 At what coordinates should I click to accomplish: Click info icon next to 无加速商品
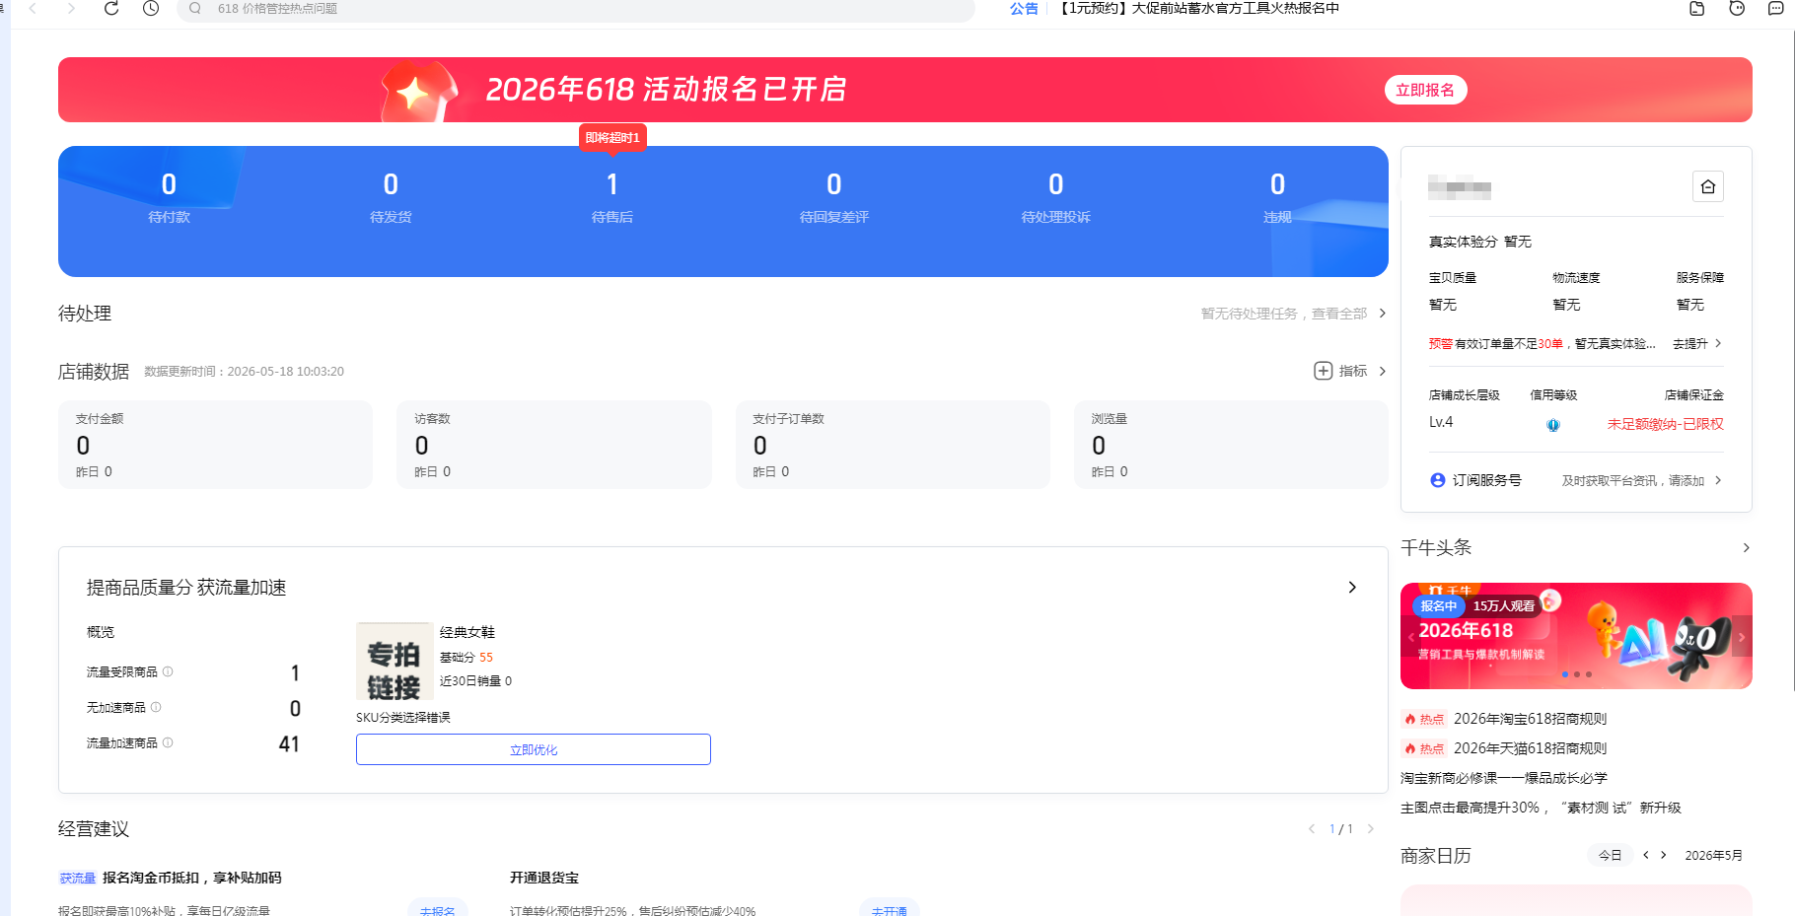click(x=156, y=707)
